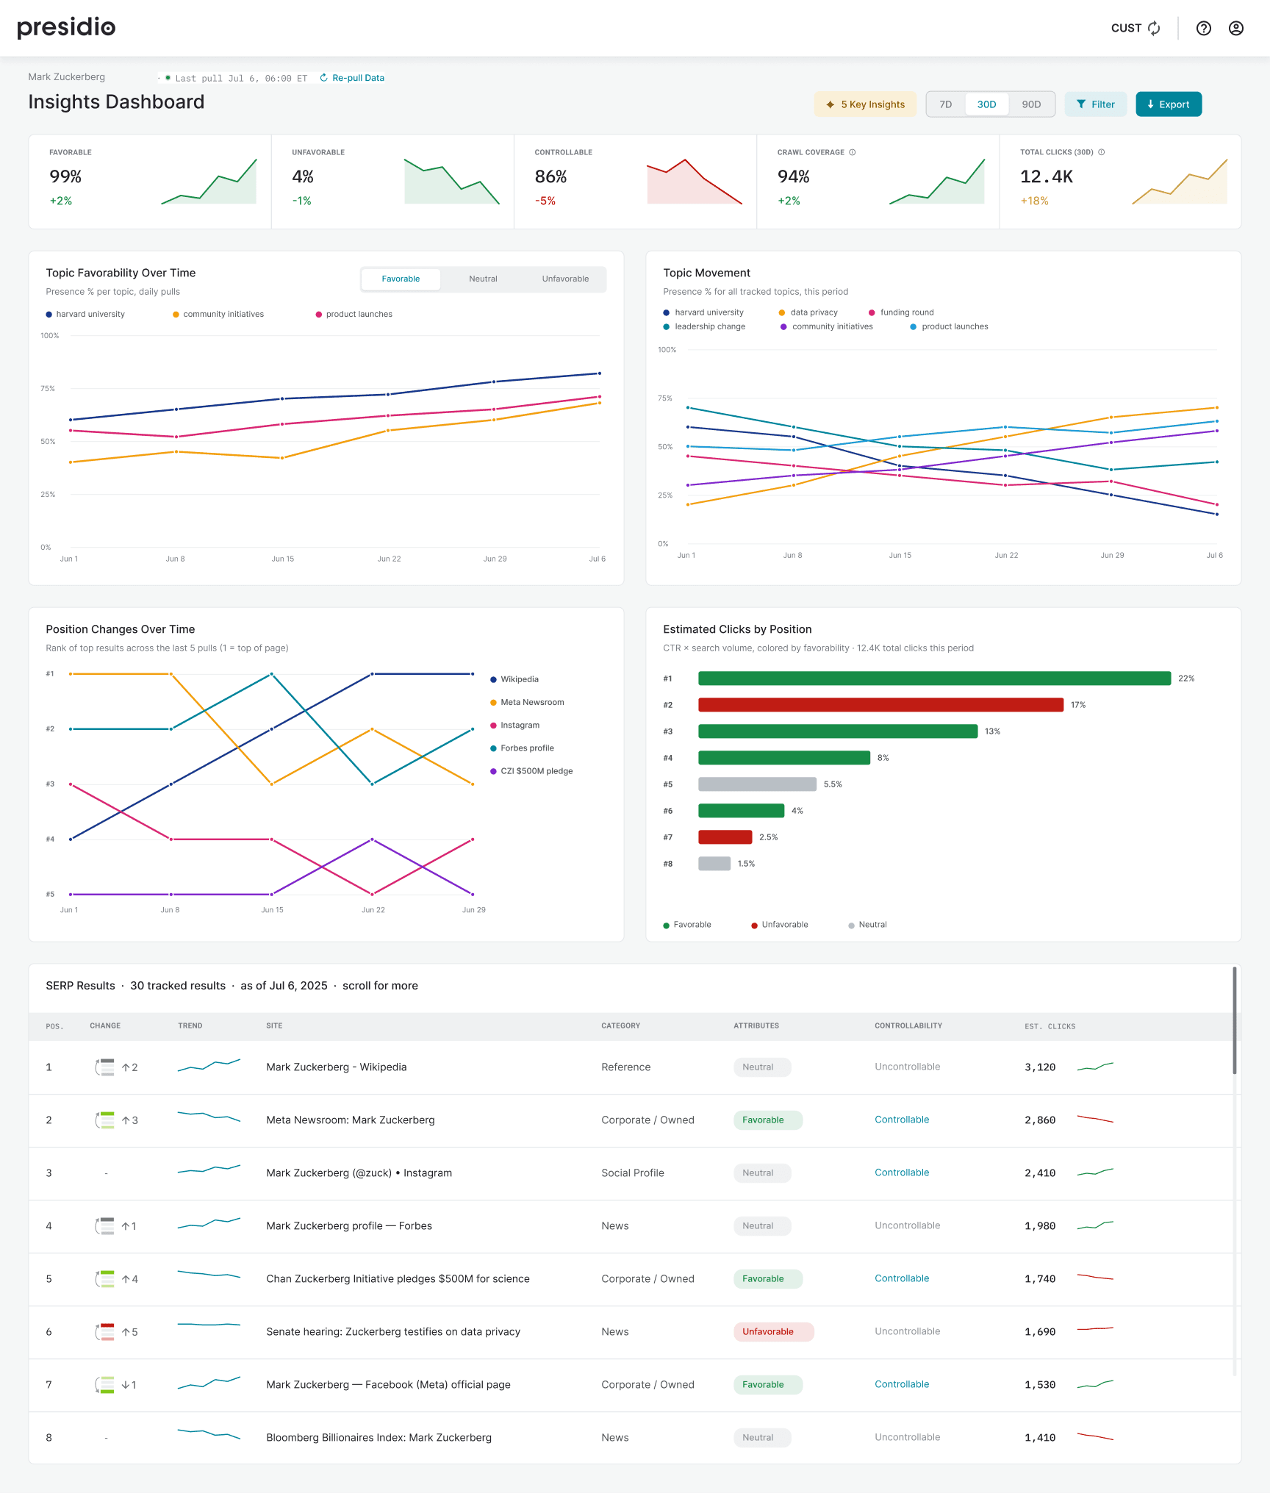Toggle data privacy legend in Topic Movement
Image resolution: width=1270 pixels, height=1493 pixels.
[808, 312]
